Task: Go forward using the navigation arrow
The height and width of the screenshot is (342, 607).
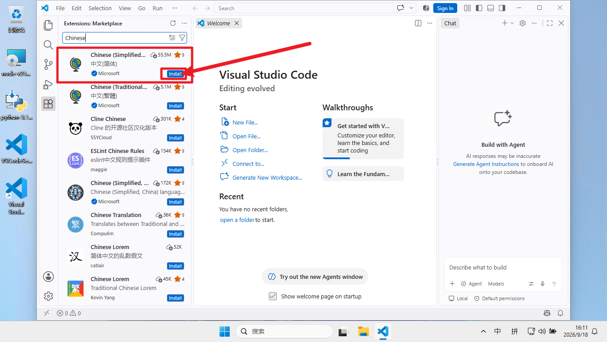Action: [x=207, y=8]
